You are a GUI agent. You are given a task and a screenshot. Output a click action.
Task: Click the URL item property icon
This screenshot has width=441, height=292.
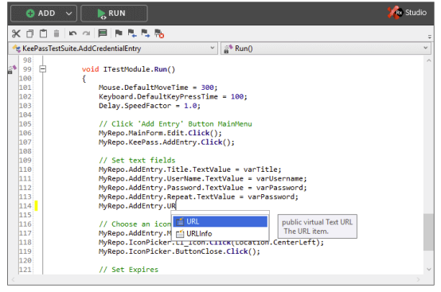180,221
